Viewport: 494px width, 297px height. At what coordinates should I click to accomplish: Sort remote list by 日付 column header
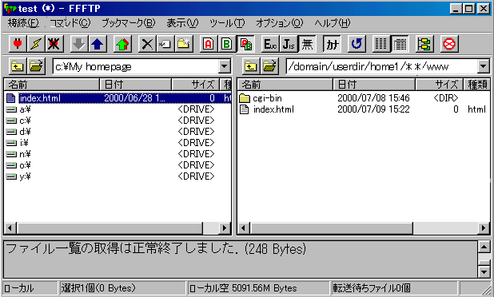pos(373,85)
